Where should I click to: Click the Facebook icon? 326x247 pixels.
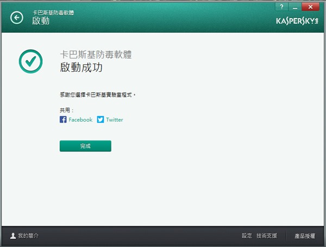[63, 119]
